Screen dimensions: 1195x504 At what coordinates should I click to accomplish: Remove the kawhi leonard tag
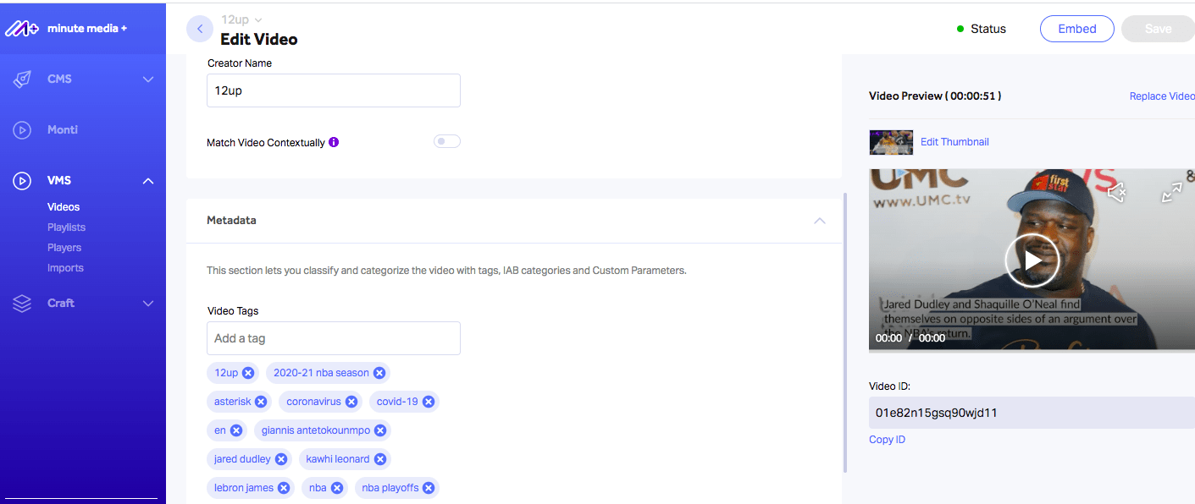click(380, 459)
